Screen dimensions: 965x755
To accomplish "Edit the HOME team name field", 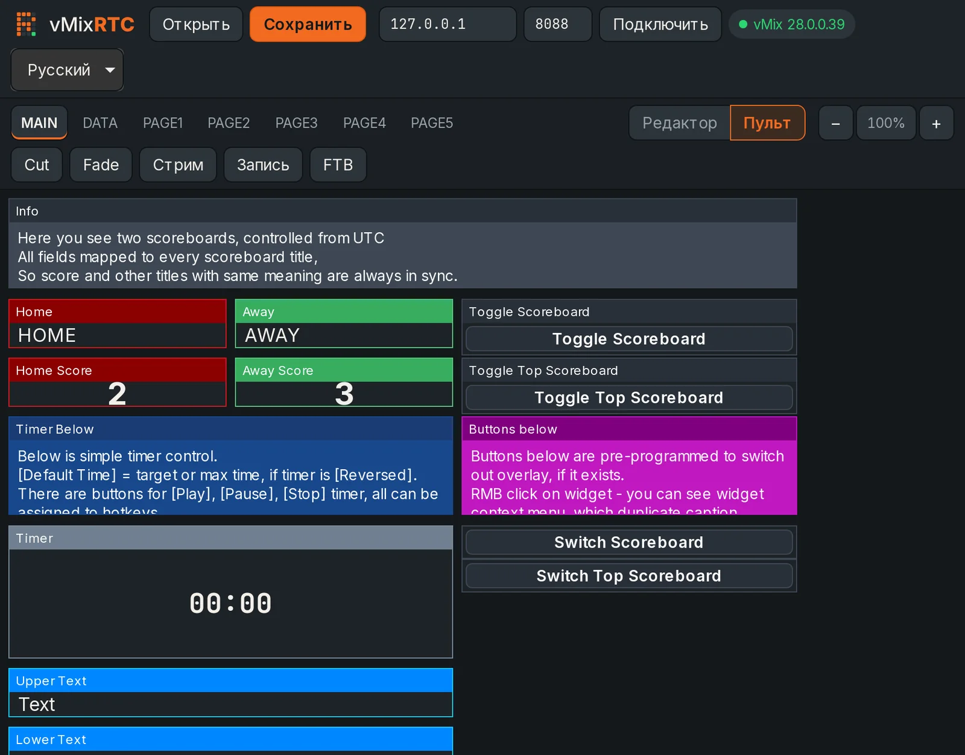I will point(118,335).
